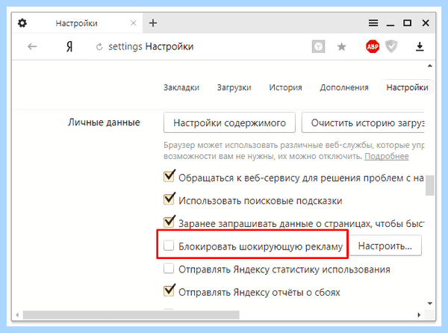This screenshot has width=448, height=333.
Task: Open the Adblock Plus ABP extension
Action: (373, 46)
